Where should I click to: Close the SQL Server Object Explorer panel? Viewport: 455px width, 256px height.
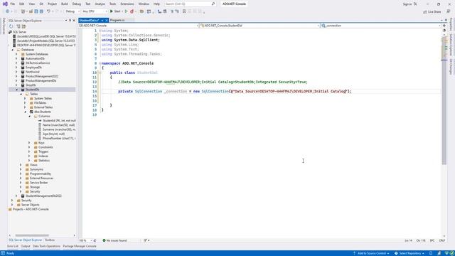74,21
